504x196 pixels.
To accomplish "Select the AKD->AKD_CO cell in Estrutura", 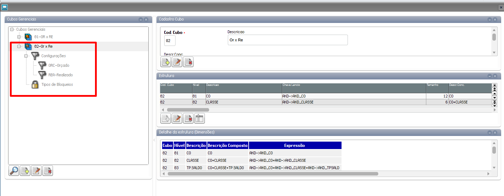I will (354, 96).
